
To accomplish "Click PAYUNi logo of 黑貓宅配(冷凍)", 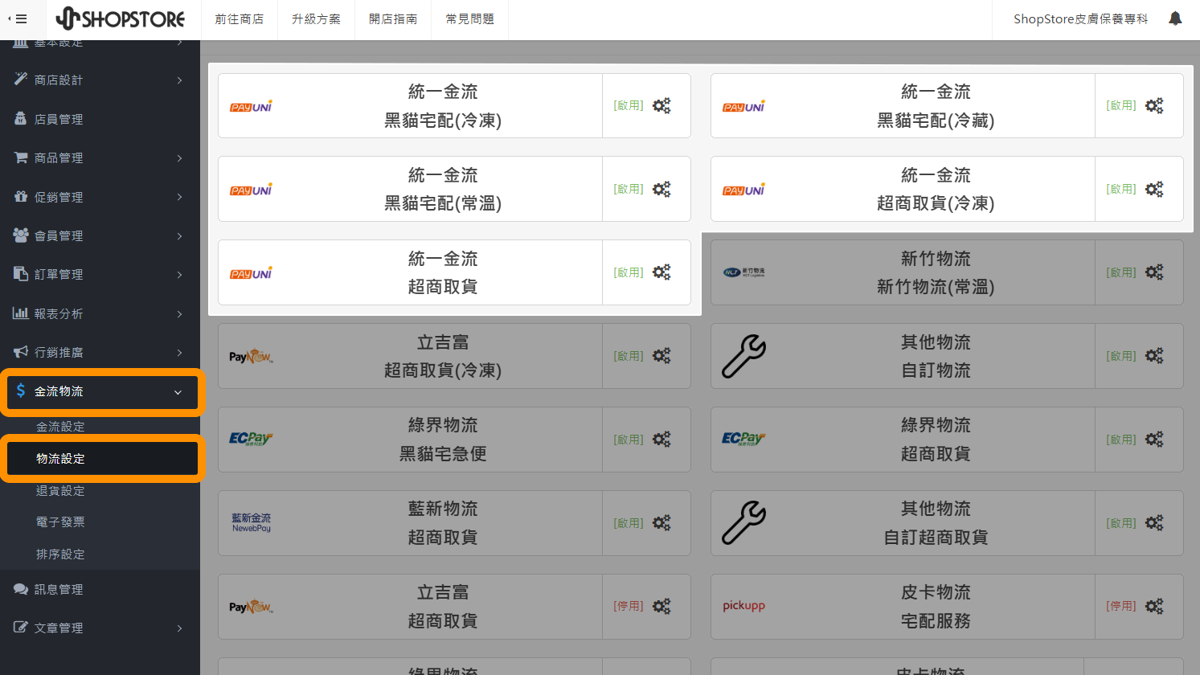I will [251, 106].
